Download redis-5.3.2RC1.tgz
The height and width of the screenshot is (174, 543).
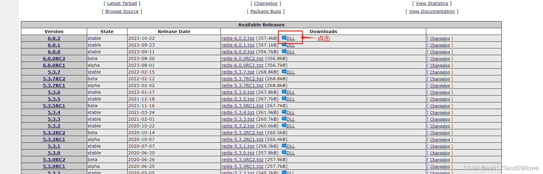click(x=242, y=139)
